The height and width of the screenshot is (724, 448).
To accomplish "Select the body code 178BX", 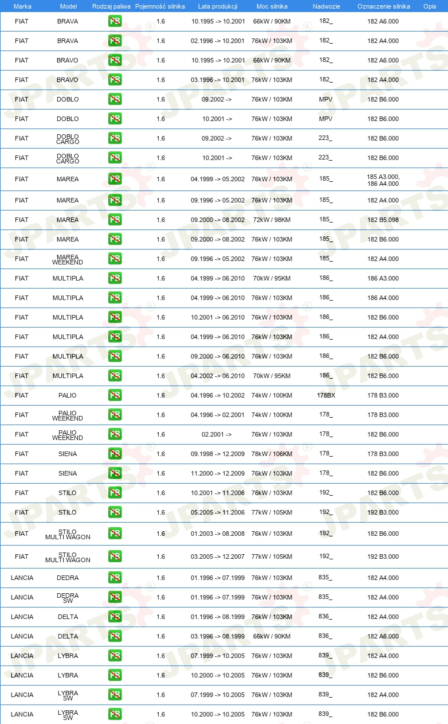I will pyautogui.click(x=326, y=395).
